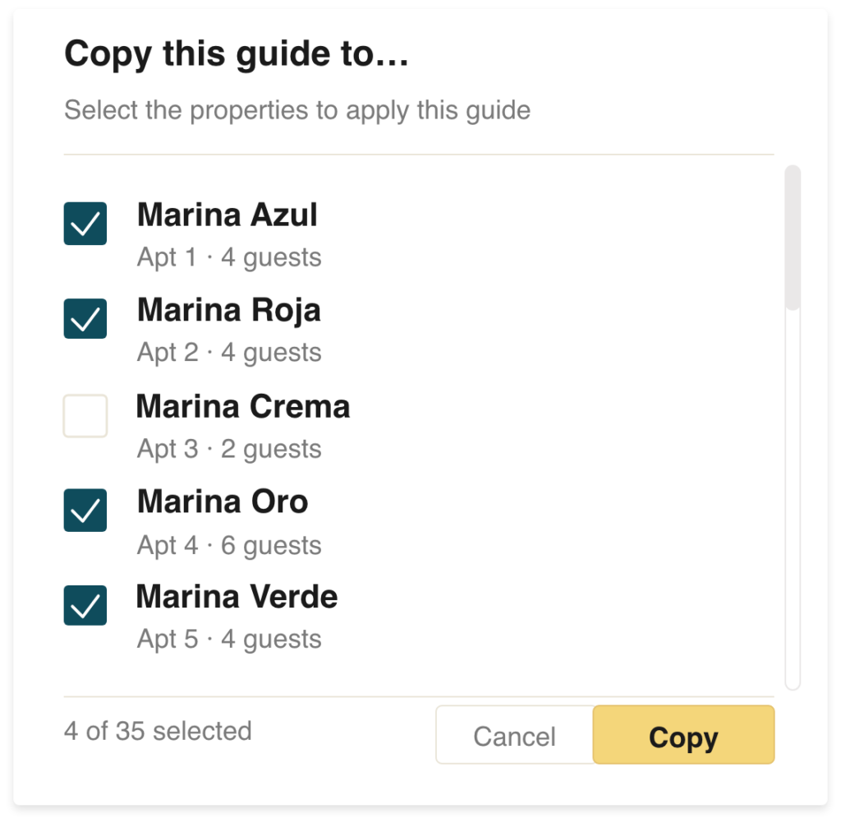Click the 'Apt 3 · 2 guests' description
This screenshot has height=823, width=841.
[229, 449]
